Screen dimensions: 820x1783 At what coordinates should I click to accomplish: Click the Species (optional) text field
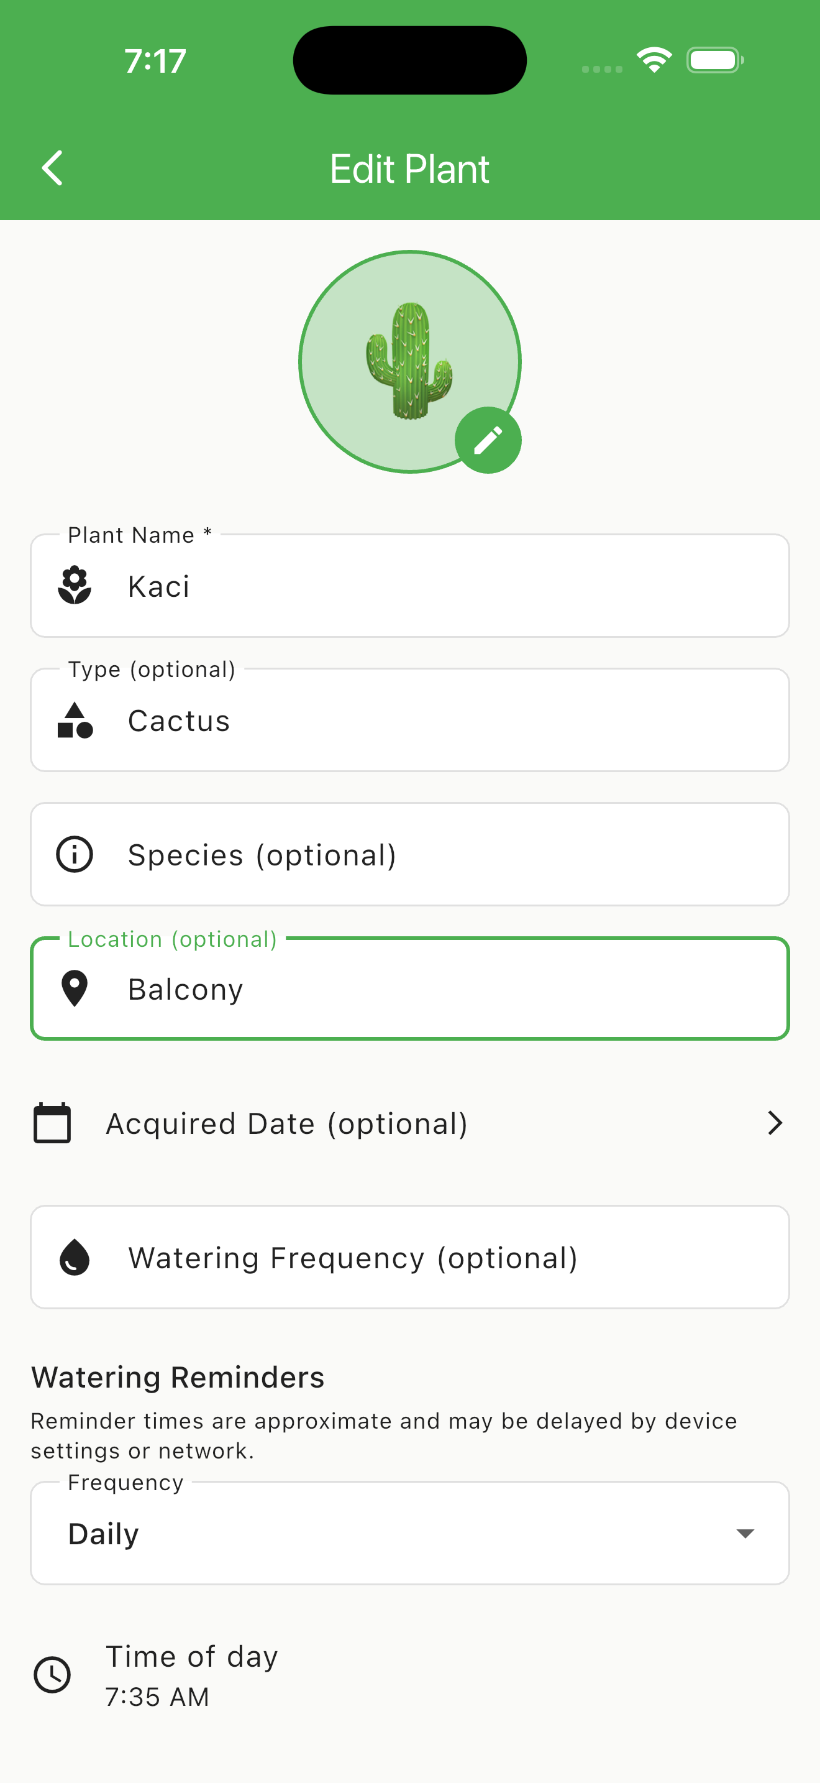(442, 855)
